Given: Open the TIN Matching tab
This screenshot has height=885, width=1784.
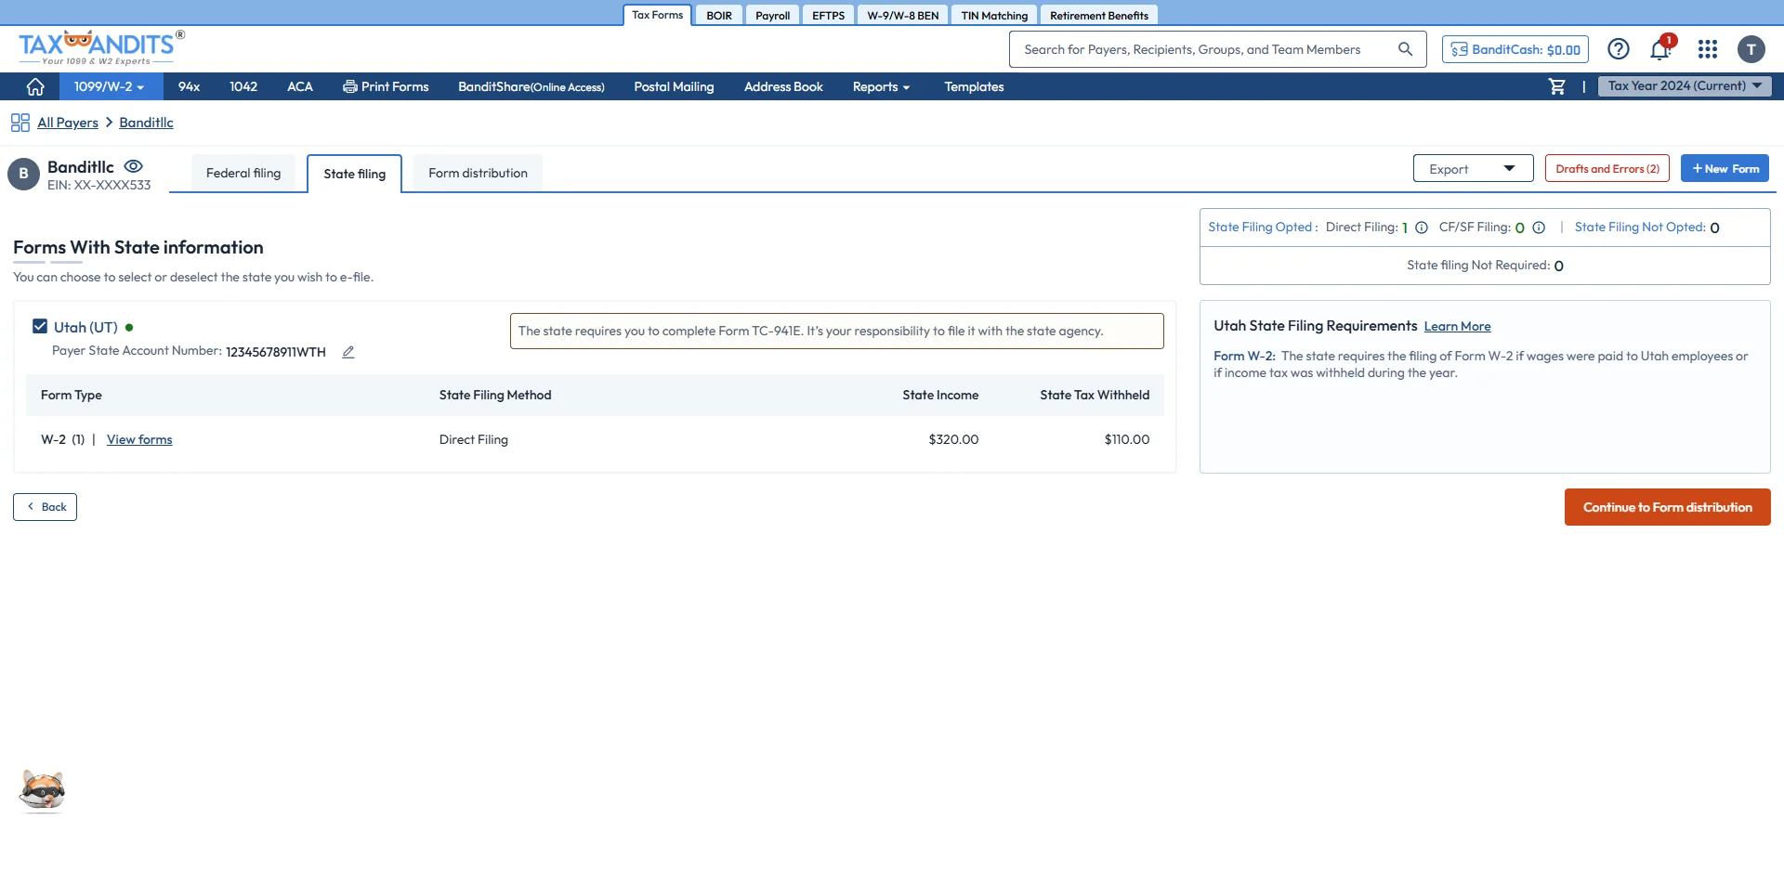Looking at the screenshot, I should (x=994, y=15).
